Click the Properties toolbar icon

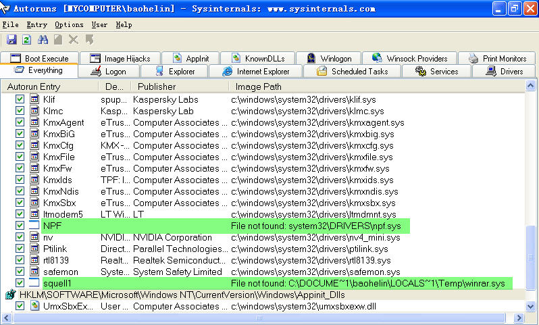tap(58, 40)
